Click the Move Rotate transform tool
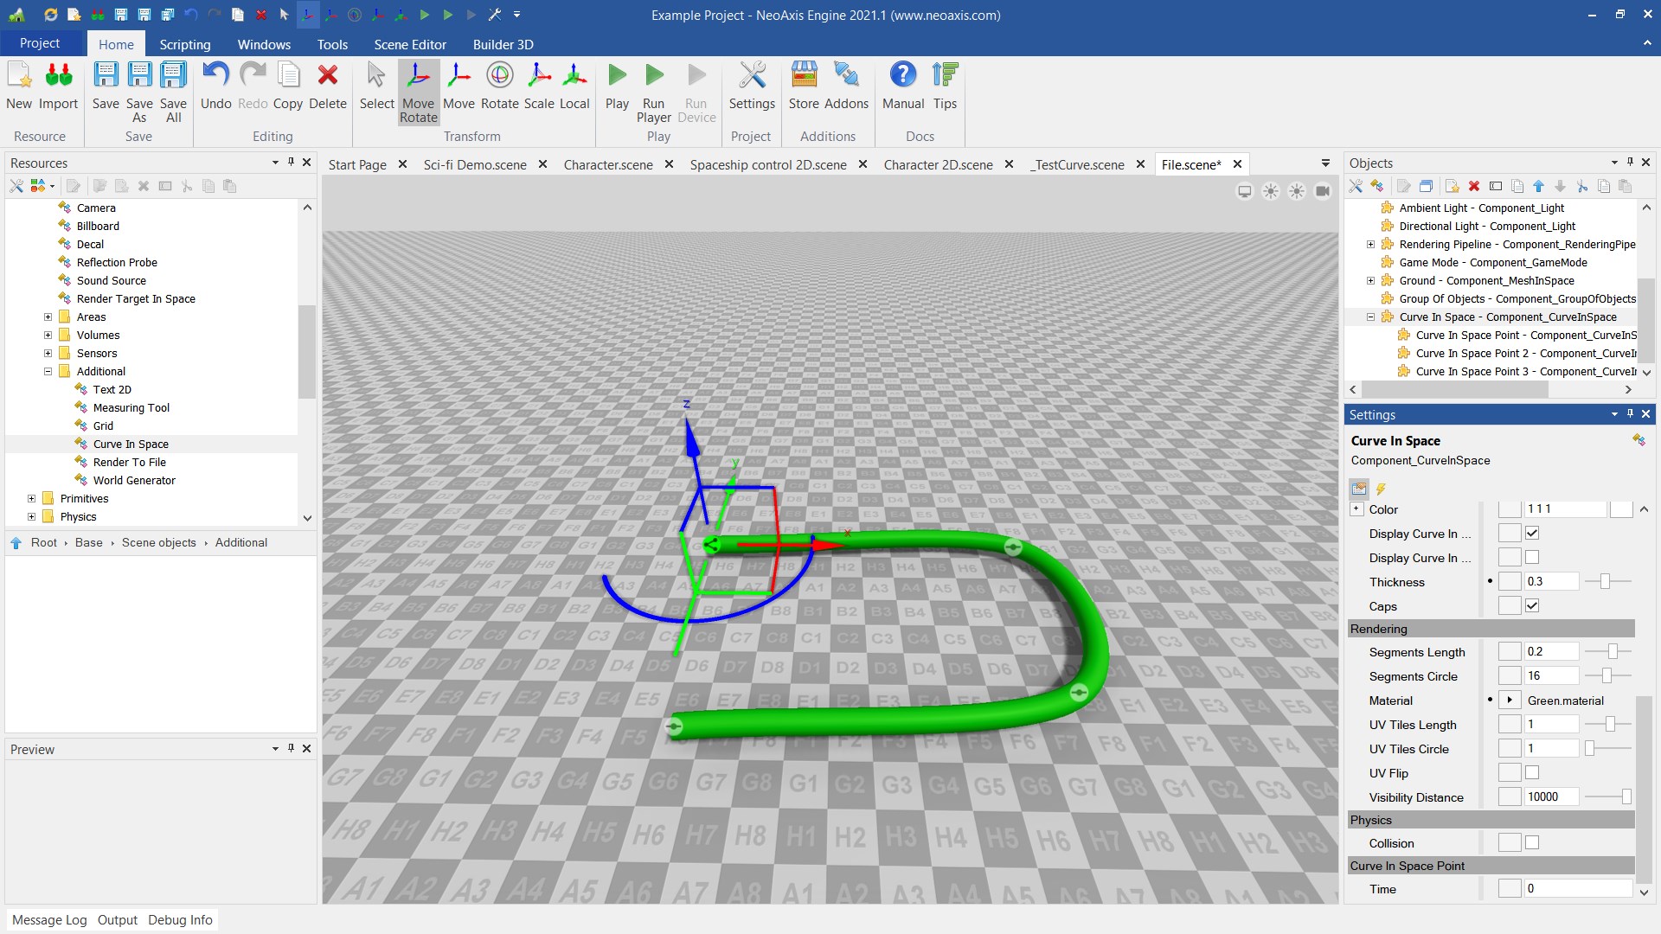 pyautogui.click(x=418, y=92)
